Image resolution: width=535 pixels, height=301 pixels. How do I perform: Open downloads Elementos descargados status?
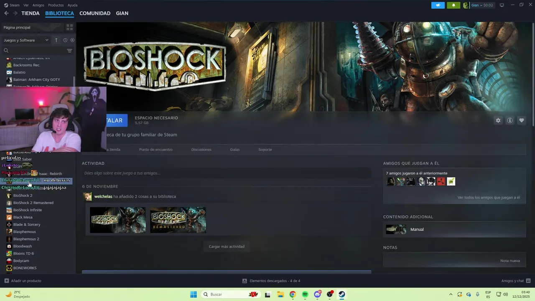271,281
